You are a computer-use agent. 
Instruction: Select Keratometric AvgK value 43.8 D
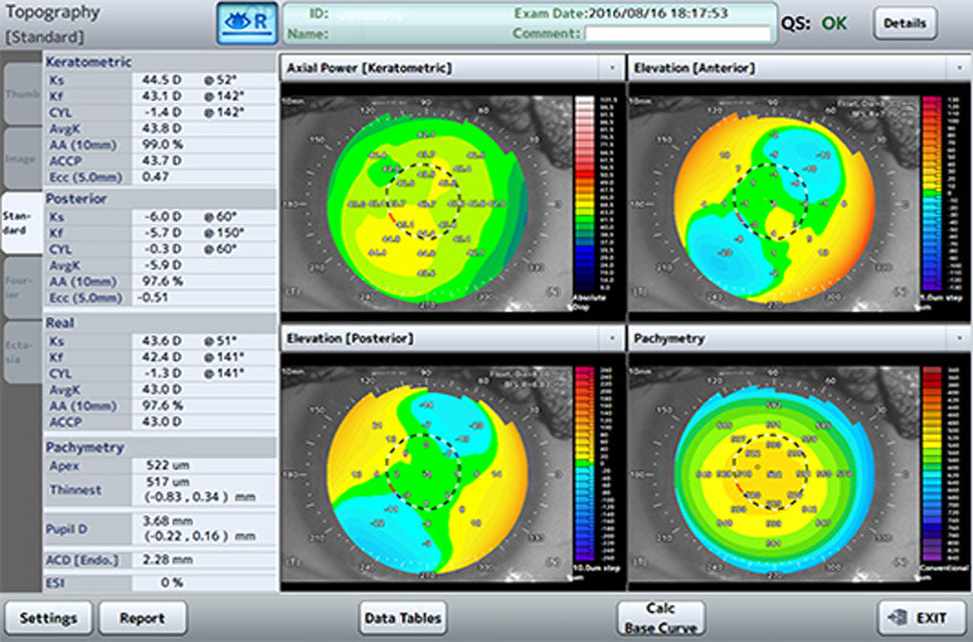pyautogui.click(x=162, y=128)
